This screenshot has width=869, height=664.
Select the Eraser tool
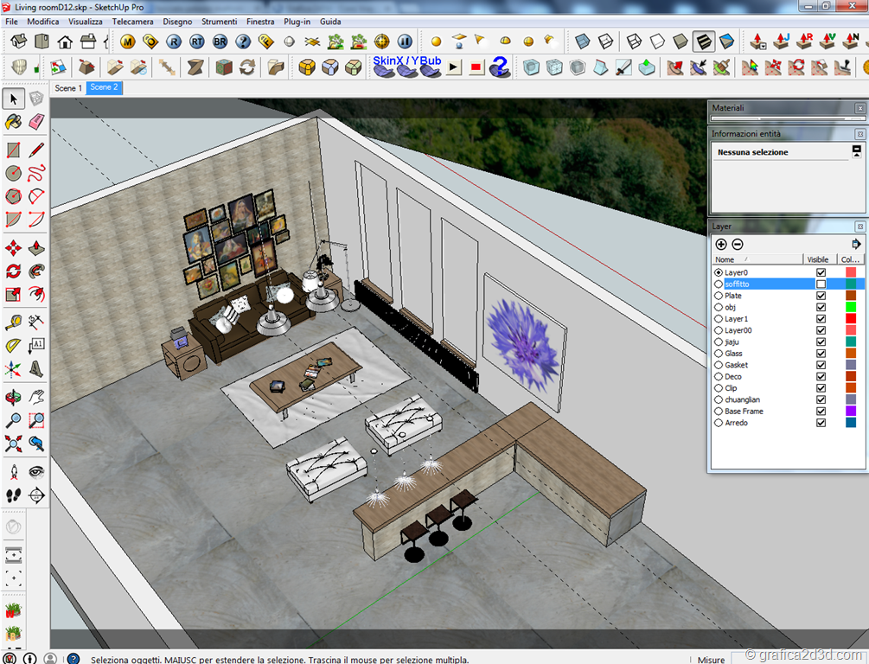pos(36,122)
